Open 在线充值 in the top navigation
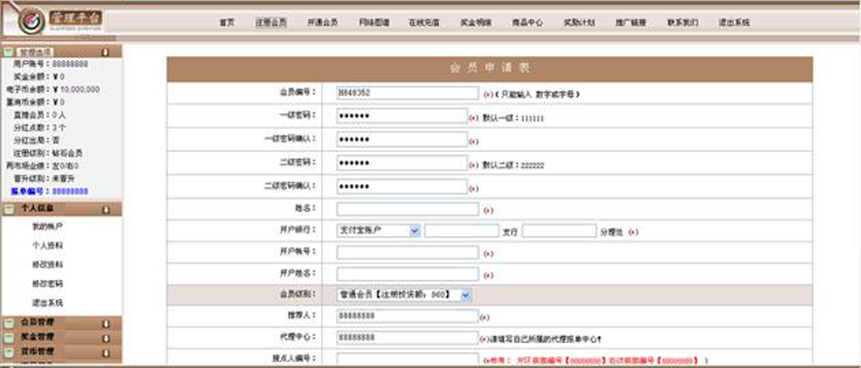Screen dimensions: 861x368 point(424,22)
